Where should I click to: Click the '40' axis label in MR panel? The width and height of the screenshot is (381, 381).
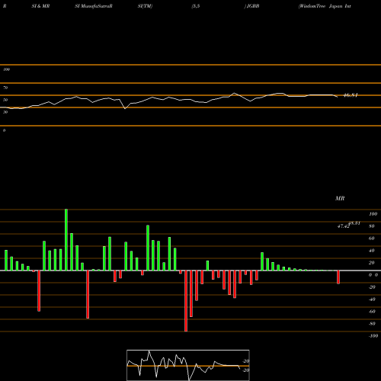pos(372,251)
